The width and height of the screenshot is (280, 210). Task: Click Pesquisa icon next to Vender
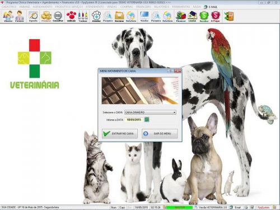point(156,16)
